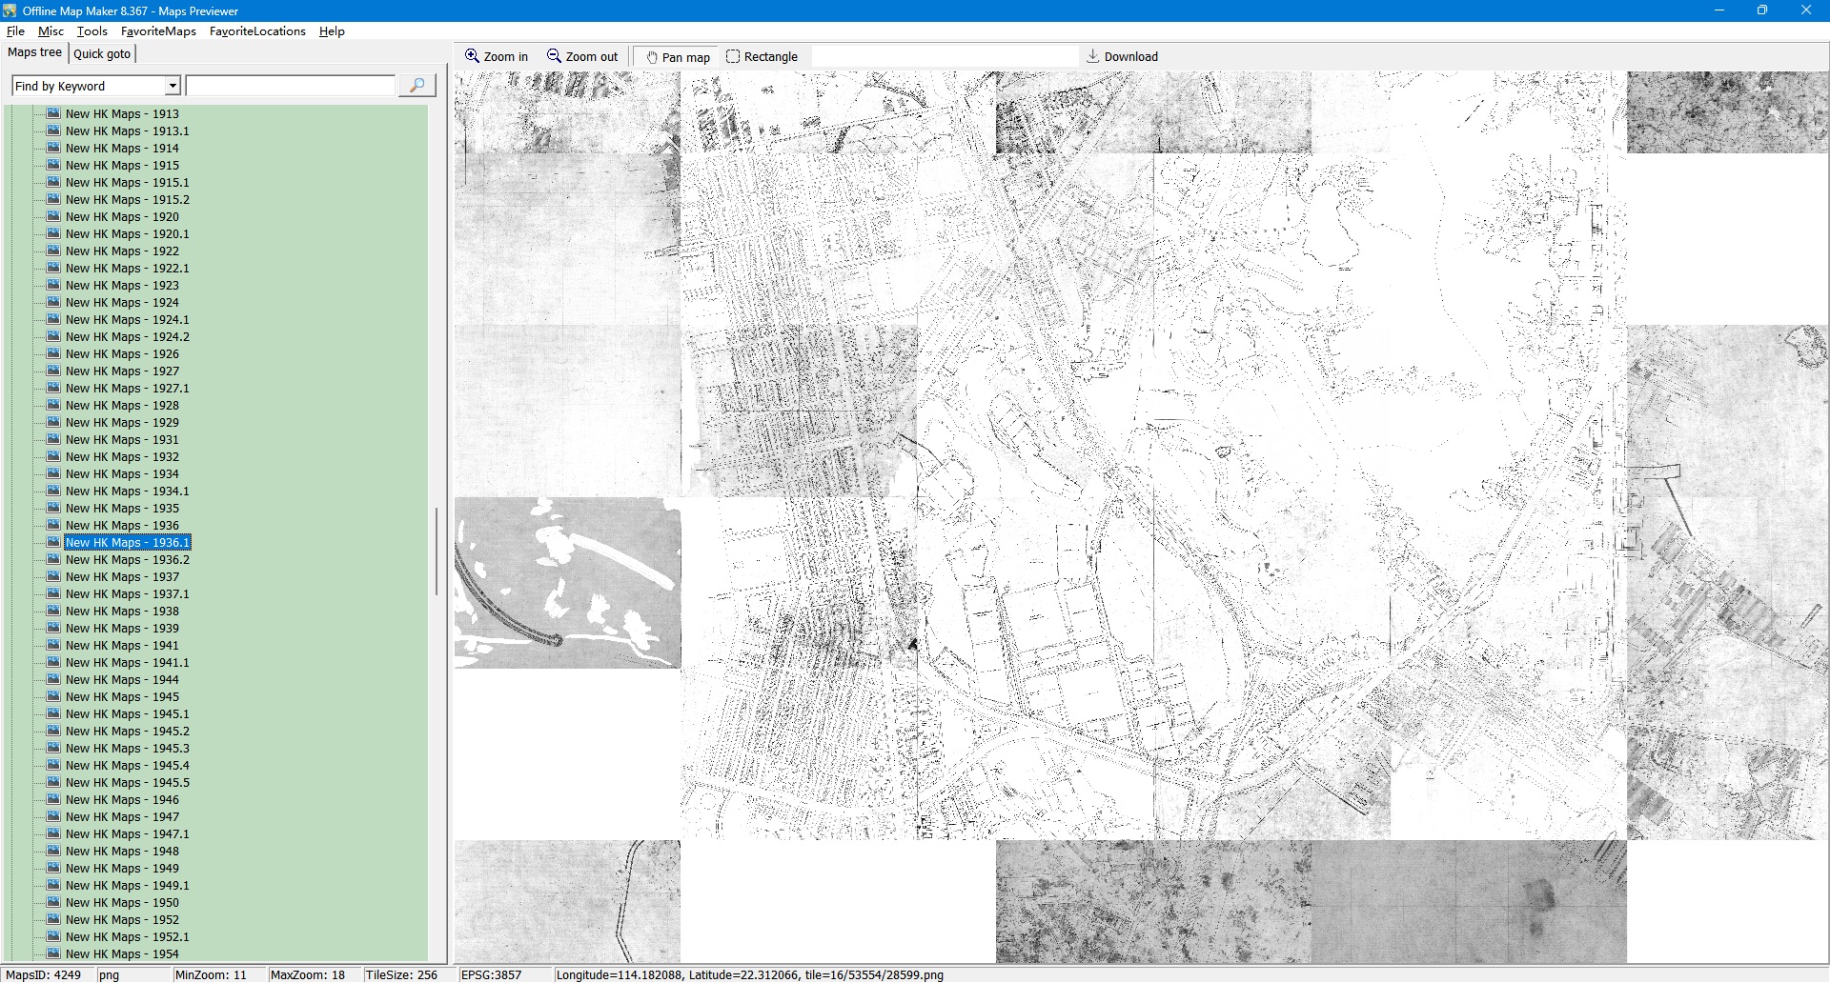Screen dimensions: 1830x983
Task: Click the maps tree vertical scrollbar thumb
Action: 437,552
